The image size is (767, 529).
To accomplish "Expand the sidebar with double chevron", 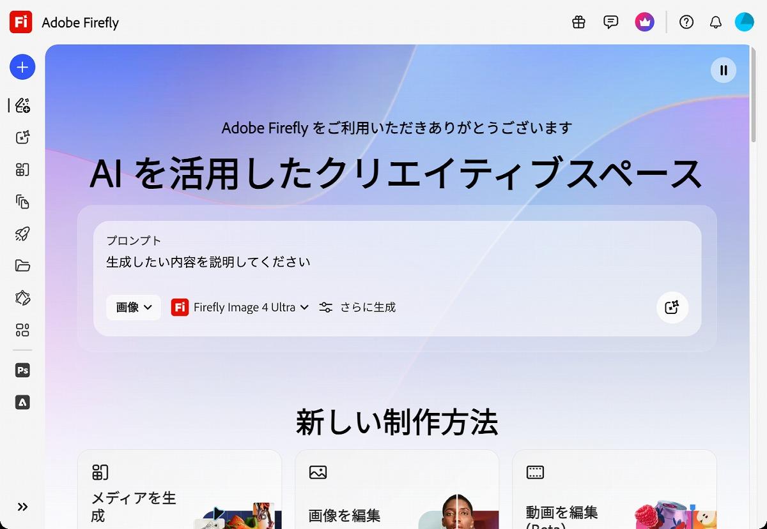I will point(22,507).
